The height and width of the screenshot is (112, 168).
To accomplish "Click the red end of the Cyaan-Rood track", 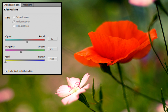I will click(43, 40).
